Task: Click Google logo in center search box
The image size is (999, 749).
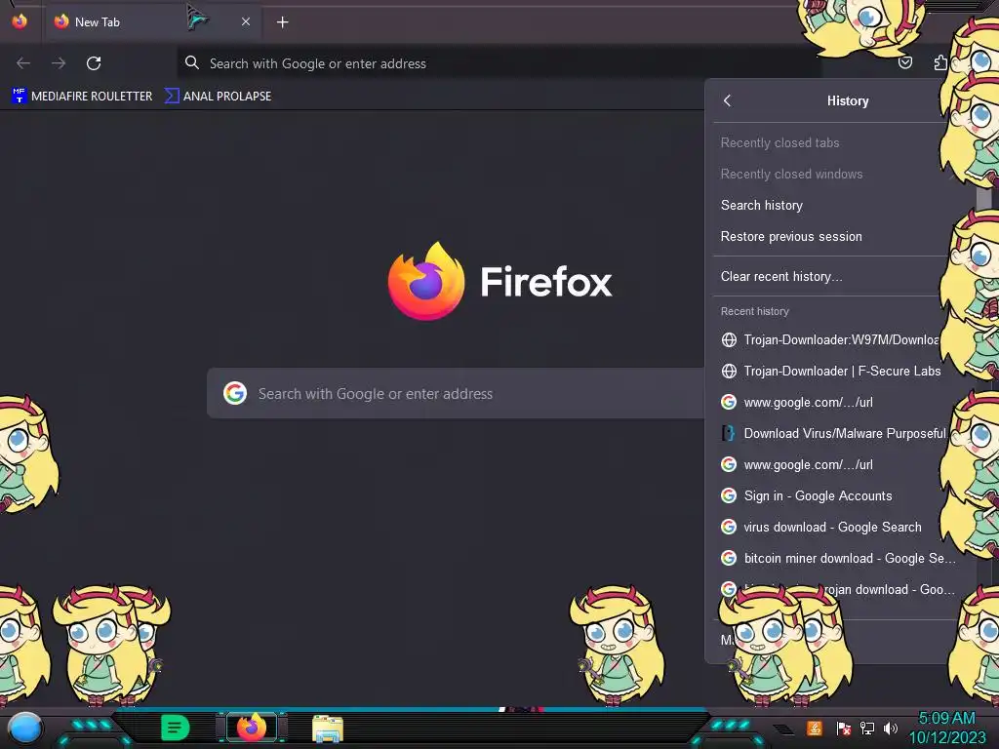Action: (x=235, y=394)
